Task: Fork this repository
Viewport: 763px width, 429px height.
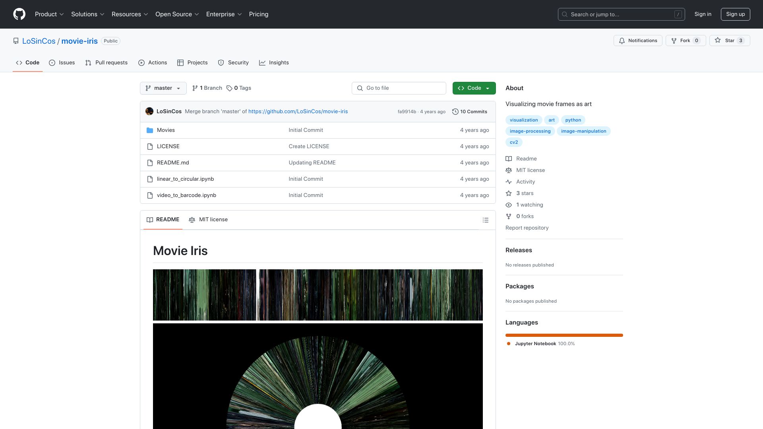Action: click(x=686, y=41)
